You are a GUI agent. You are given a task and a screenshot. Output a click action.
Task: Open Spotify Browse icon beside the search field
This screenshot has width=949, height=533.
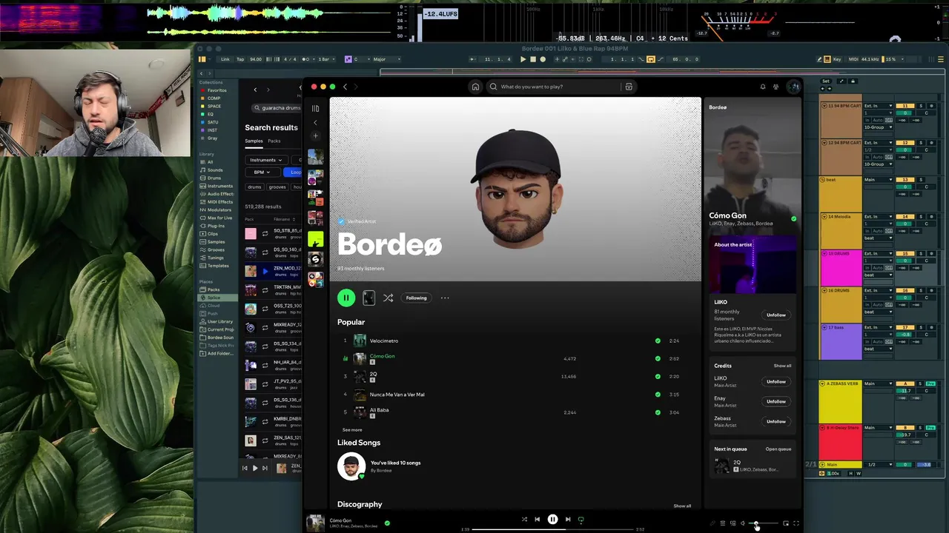click(x=629, y=87)
